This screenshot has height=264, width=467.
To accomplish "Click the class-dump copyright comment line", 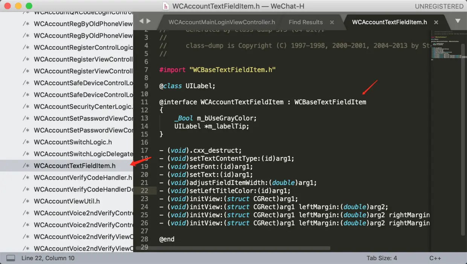I will point(294,46).
